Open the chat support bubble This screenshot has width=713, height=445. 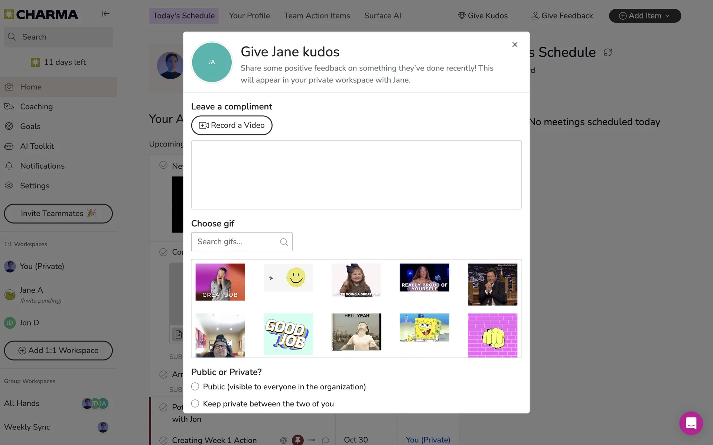(691, 423)
